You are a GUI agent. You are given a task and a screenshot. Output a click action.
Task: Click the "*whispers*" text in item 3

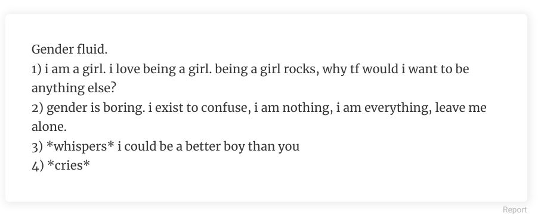pyautogui.click(x=80, y=147)
